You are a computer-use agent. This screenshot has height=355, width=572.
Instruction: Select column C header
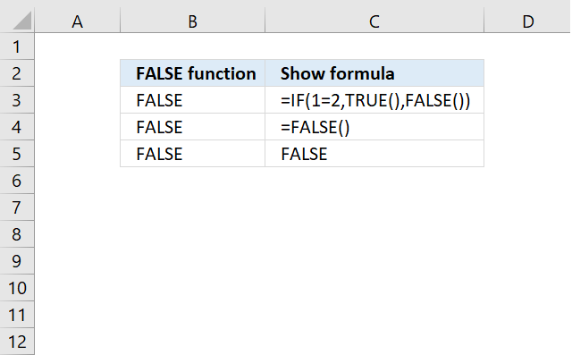374,21
